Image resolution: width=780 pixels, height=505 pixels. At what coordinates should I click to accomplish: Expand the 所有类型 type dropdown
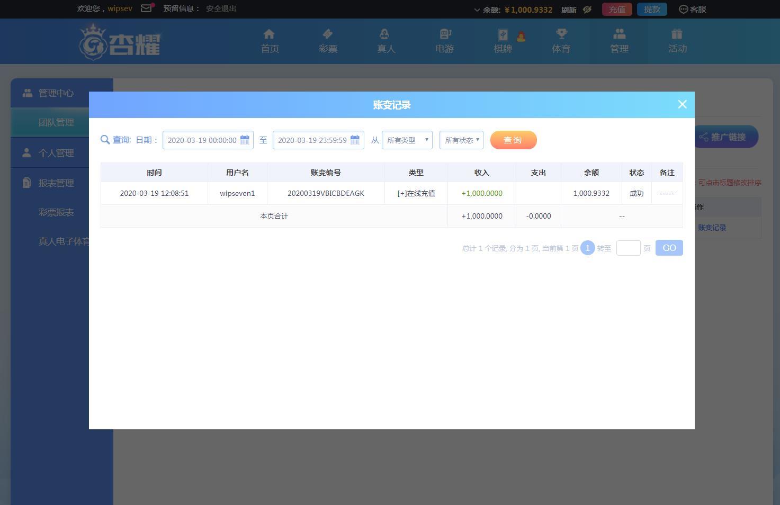tap(407, 140)
